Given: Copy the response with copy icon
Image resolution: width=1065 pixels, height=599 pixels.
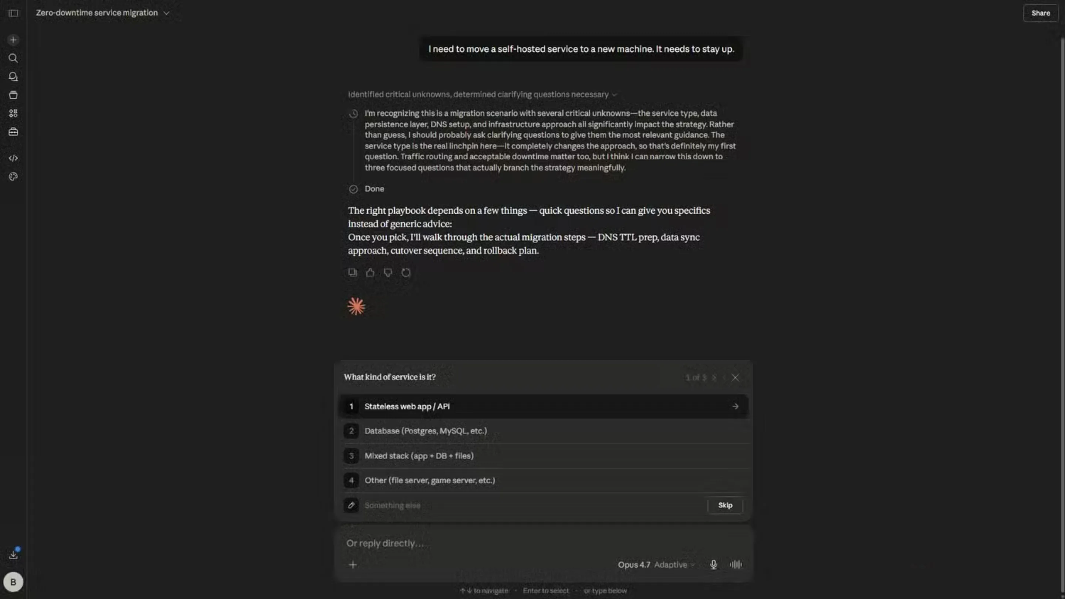Looking at the screenshot, I should [352, 273].
